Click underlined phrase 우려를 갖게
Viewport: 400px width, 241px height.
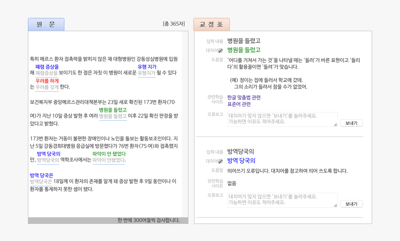47,87
